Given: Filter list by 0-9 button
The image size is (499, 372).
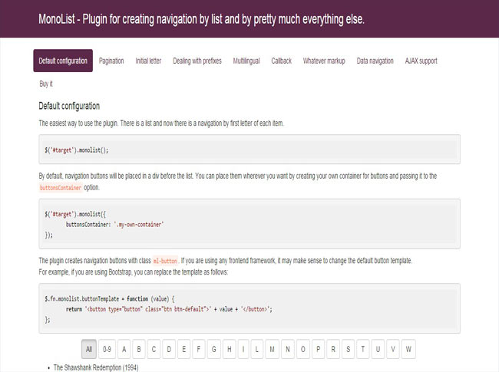Looking at the screenshot, I should [x=107, y=349].
